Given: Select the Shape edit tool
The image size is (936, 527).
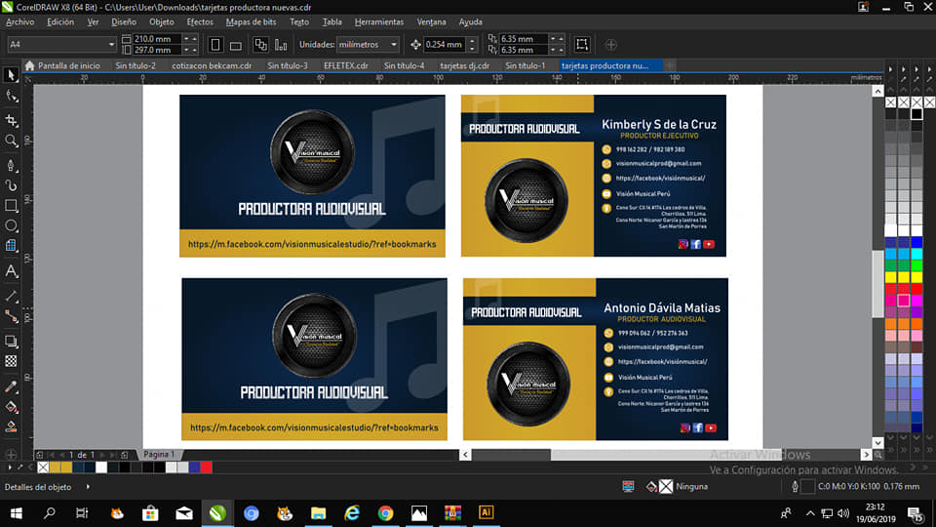Looking at the screenshot, I should point(11,96).
